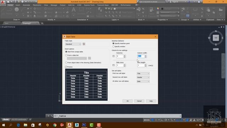This screenshot has width=227, height=128.
Task: Click into the Columns input field
Action: 120,56
